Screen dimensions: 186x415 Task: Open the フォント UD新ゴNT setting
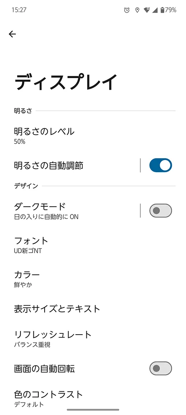click(93, 245)
